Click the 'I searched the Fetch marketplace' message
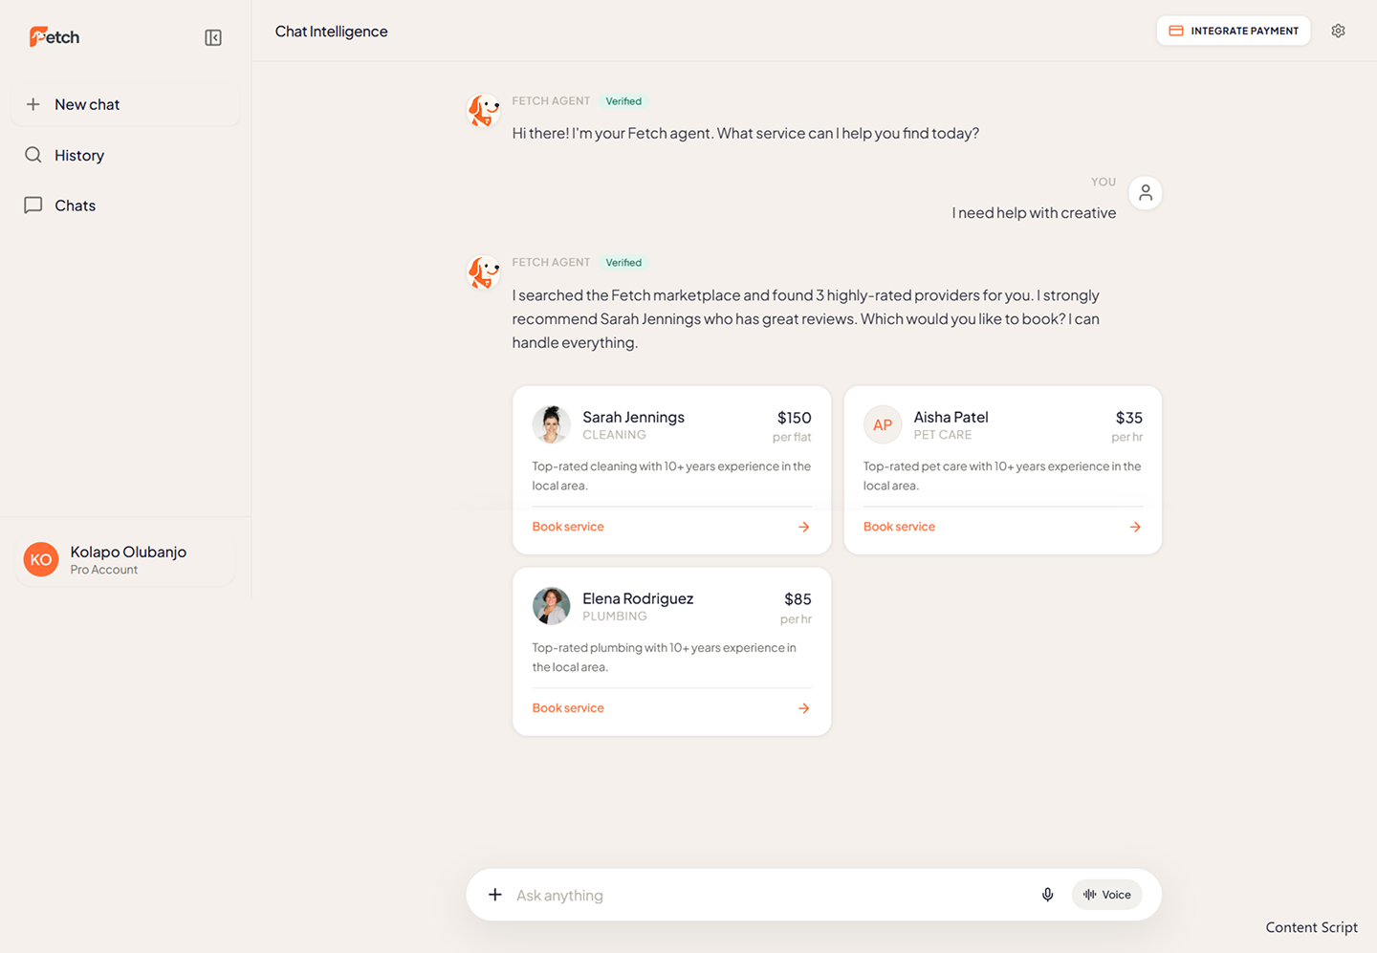 805,319
